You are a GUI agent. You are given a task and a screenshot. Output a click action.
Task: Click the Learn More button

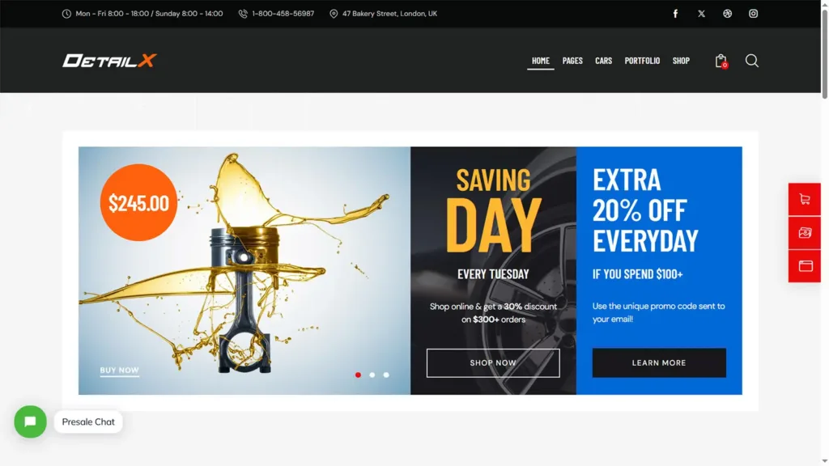[659, 363]
